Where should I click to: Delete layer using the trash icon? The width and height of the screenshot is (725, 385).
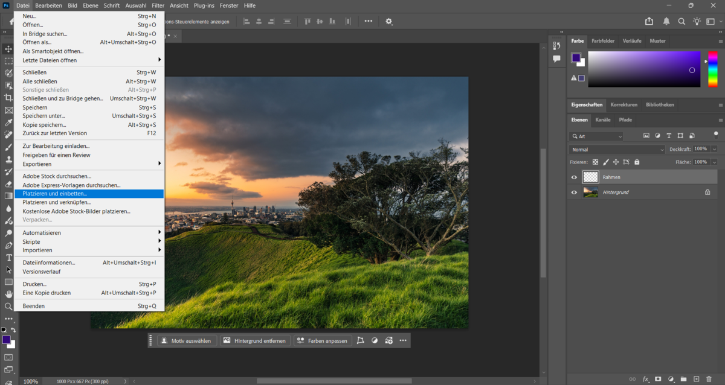click(709, 379)
